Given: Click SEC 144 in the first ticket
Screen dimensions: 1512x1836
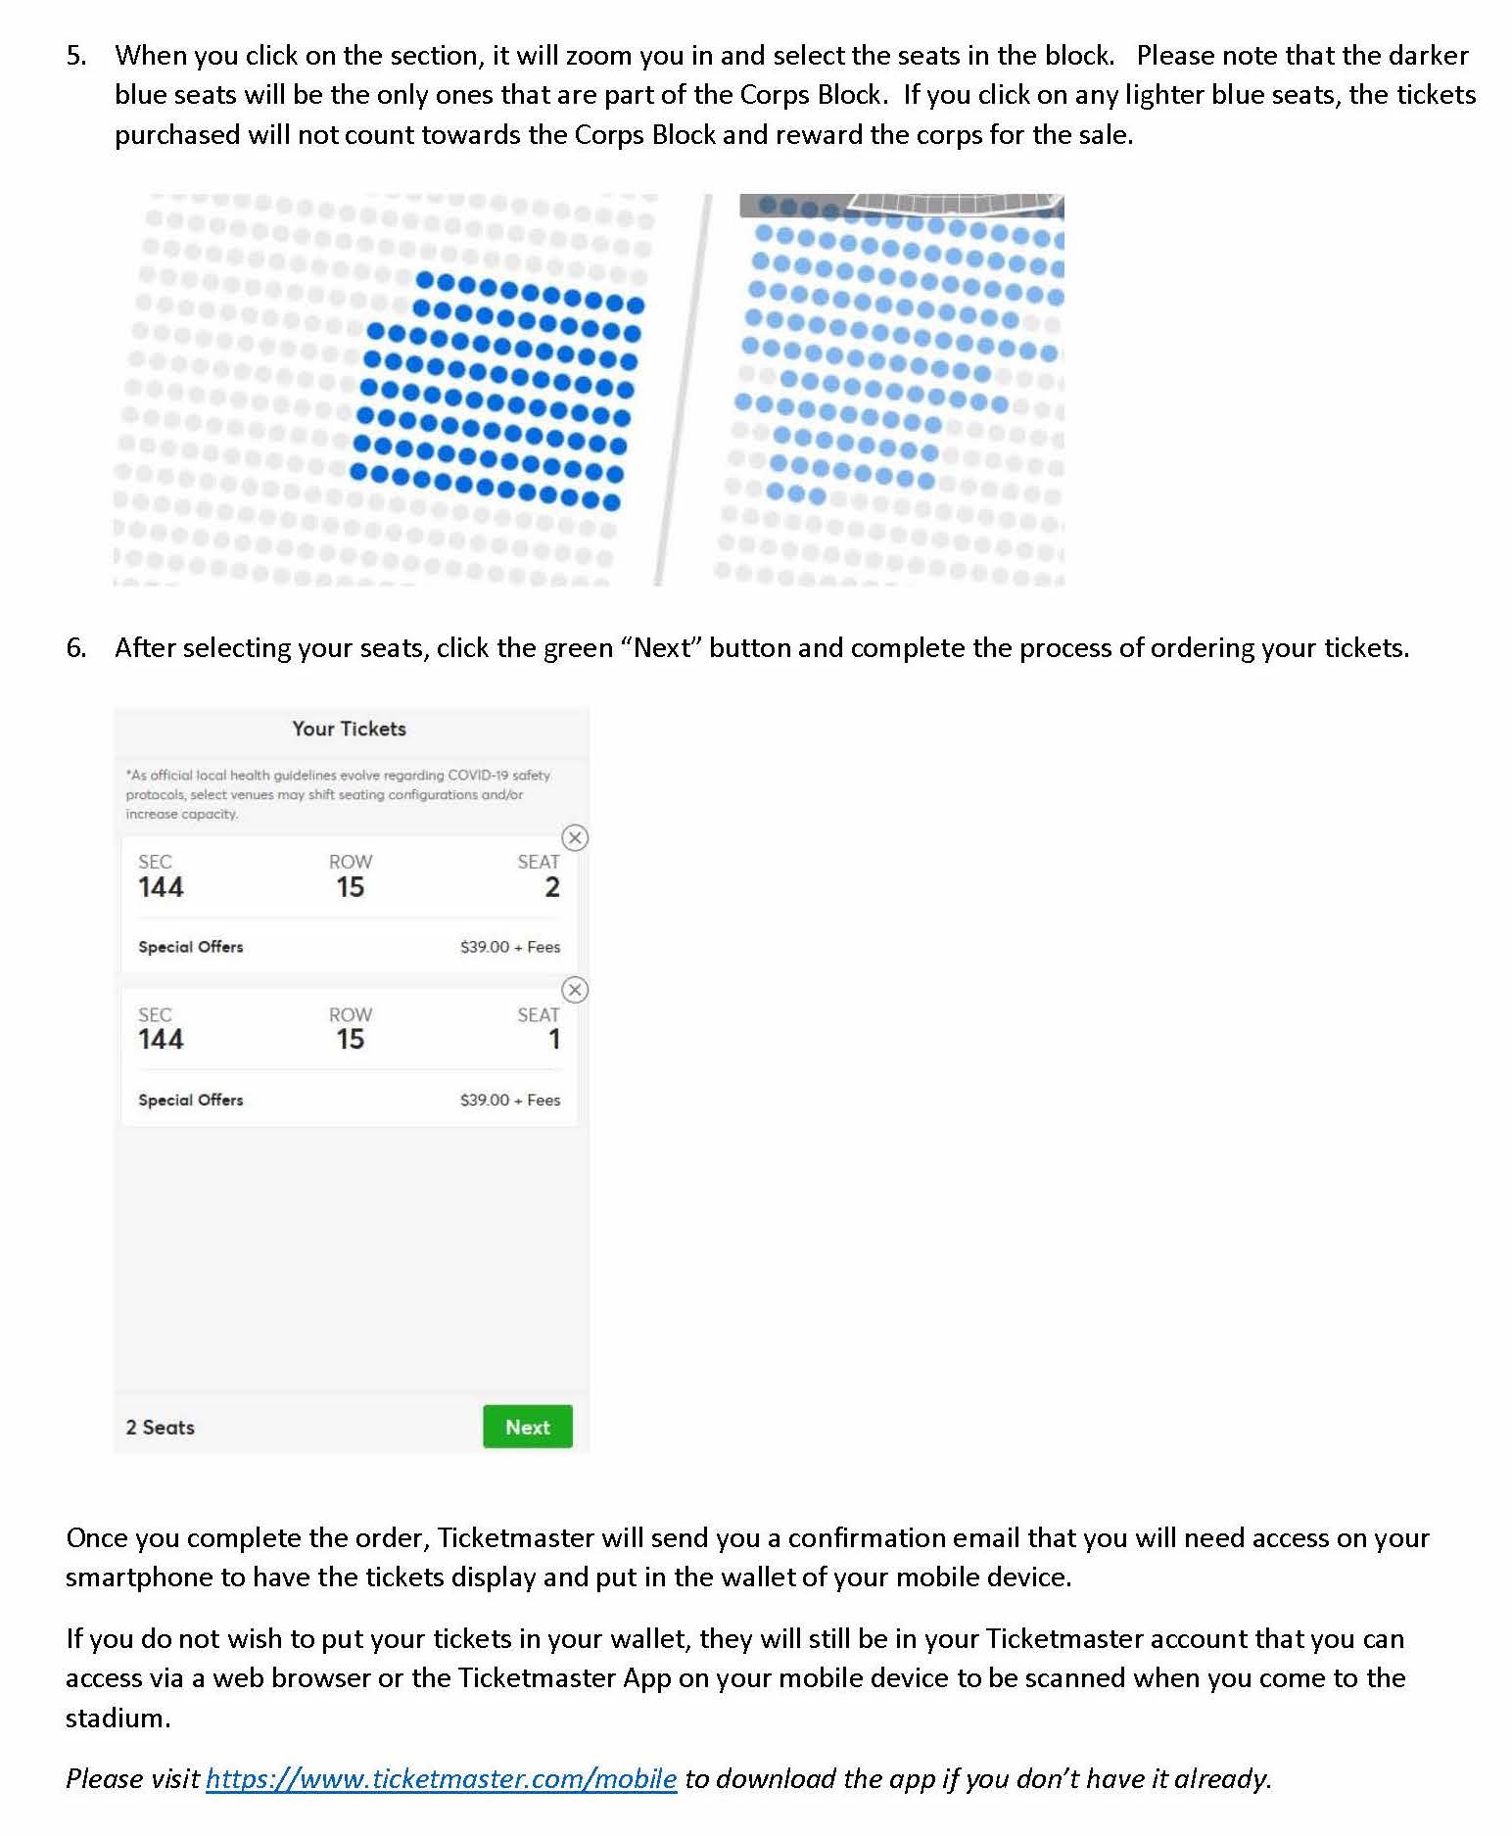Looking at the screenshot, I should (161, 876).
